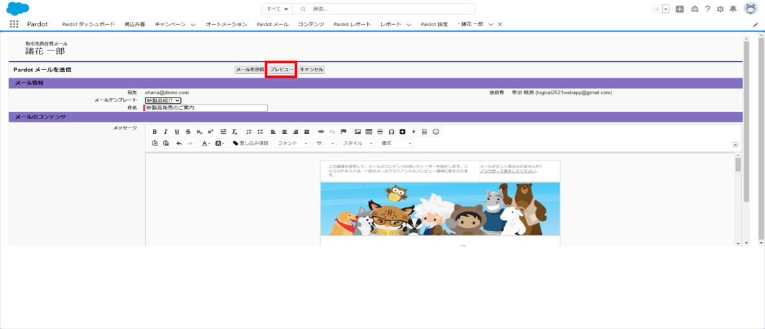The width and height of the screenshot is (765, 329).
Task: Open the オートメーション tab
Action: (226, 24)
